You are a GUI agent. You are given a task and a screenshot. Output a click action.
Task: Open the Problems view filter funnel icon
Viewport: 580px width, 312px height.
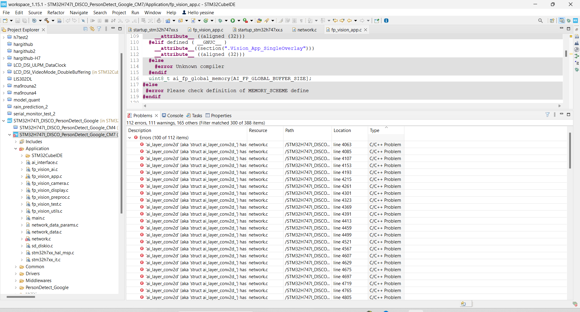click(x=547, y=115)
